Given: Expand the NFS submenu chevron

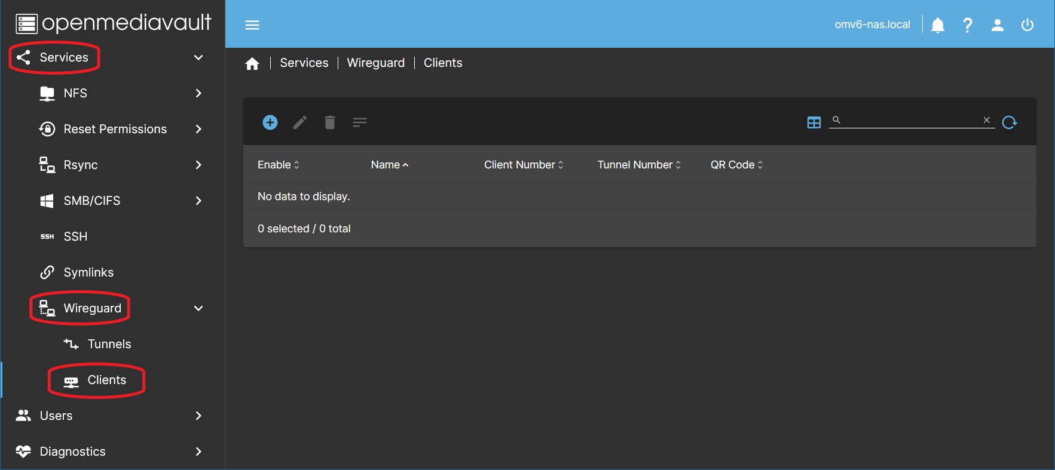Looking at the screenshot, I should click(198, 93).
